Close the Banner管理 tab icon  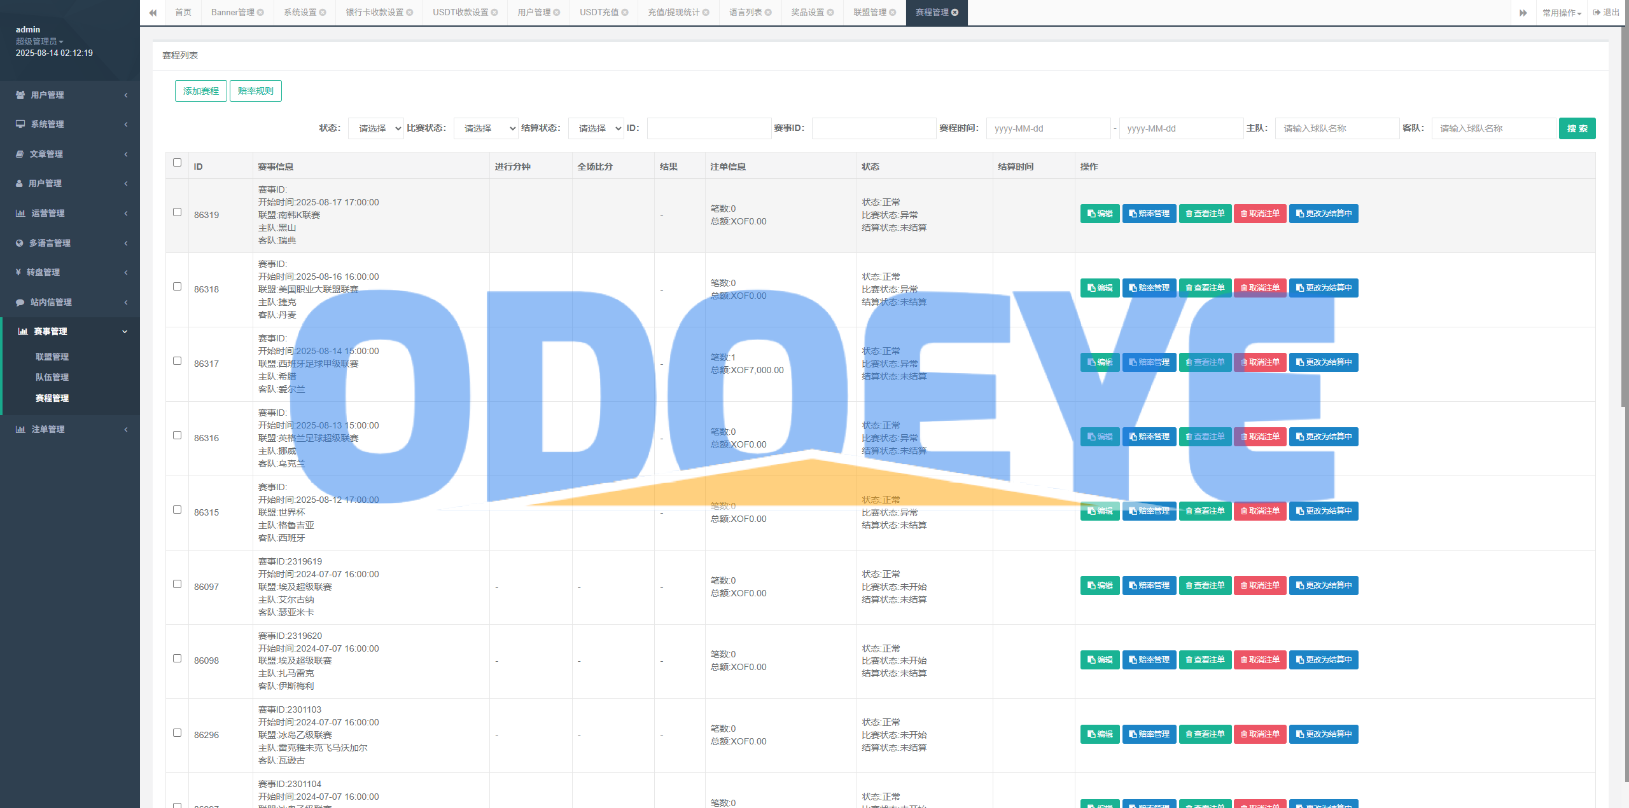260,13
